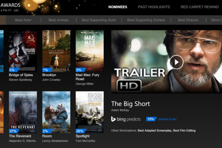222x148 pixels.
Task: Show Best Supporting Actor nominees
Action: click(x=99, y=20)
